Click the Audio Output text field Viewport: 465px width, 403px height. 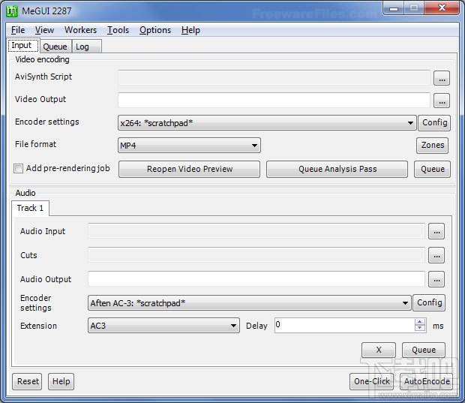point(256,279)
